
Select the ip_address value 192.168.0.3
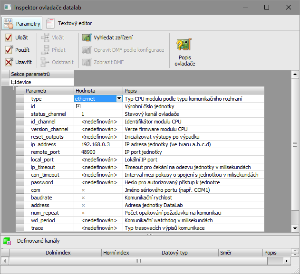click(x=98, y=144)
